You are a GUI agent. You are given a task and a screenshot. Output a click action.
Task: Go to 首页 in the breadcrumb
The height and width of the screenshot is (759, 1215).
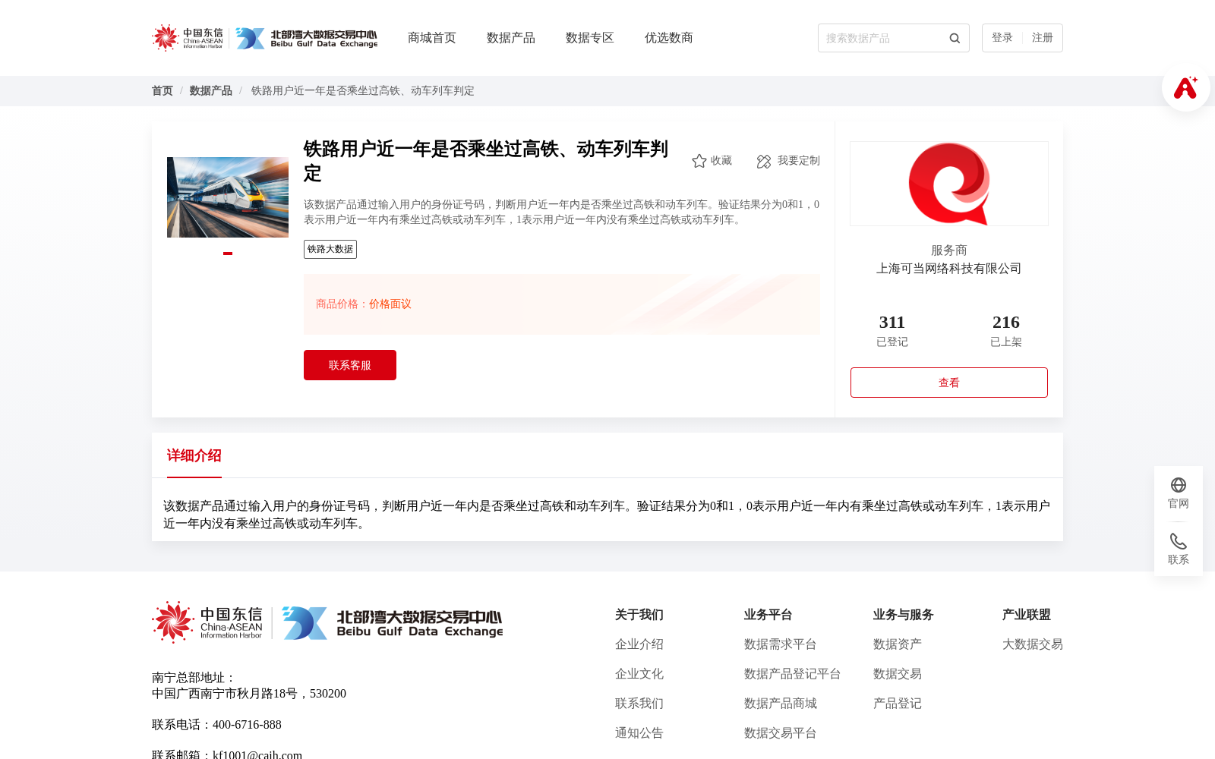163,90
